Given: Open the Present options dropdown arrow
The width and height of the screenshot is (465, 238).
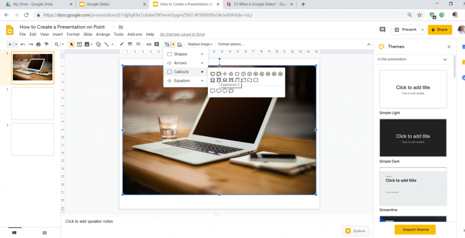Looking at the screenshot, I should pyautogui.click(x=422, y=30).
